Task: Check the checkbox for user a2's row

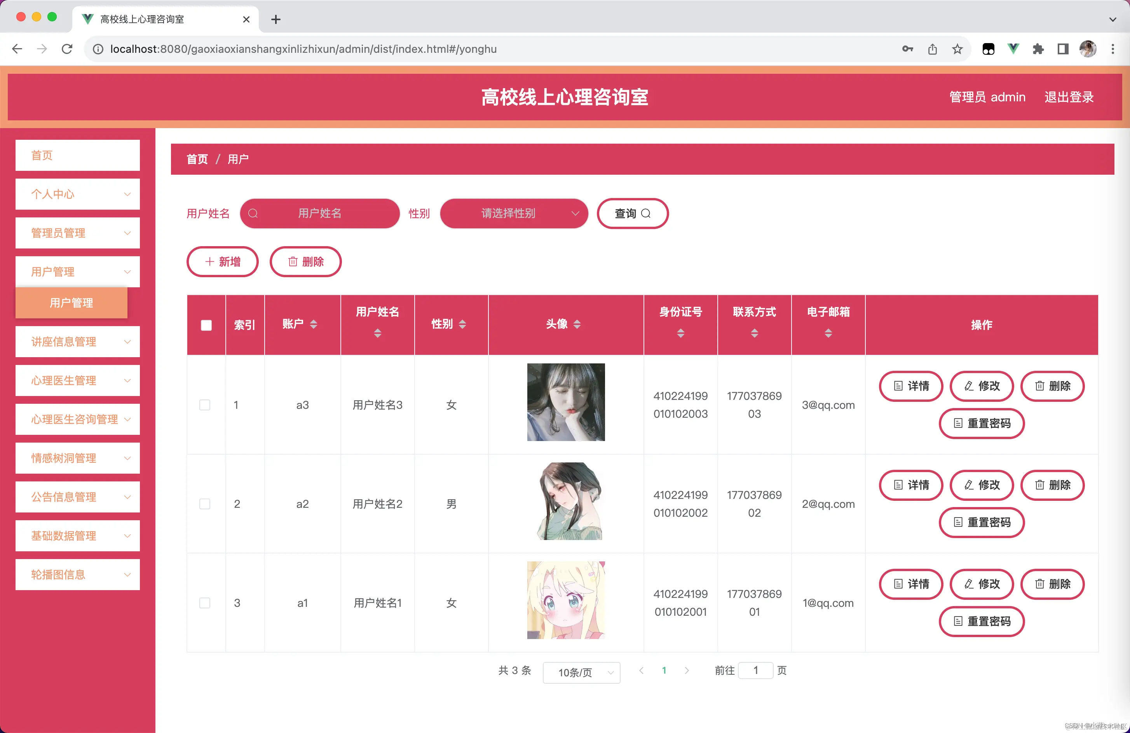Action: pyautogui.click(x=205, y=504)
